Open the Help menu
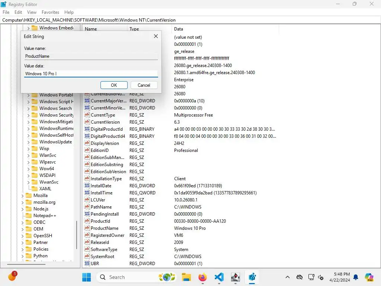Screen dimensions: 381x286 (69, 12)
